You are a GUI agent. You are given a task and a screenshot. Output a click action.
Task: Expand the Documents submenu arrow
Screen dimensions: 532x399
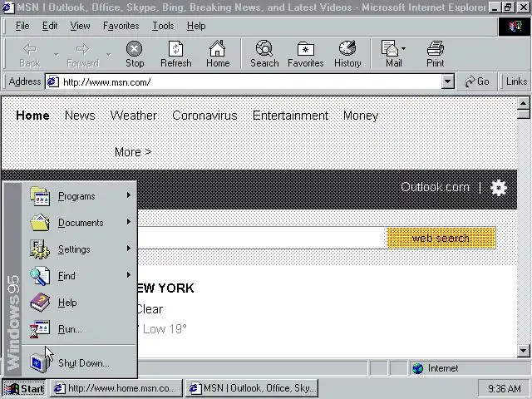click(x=129, y=222)
